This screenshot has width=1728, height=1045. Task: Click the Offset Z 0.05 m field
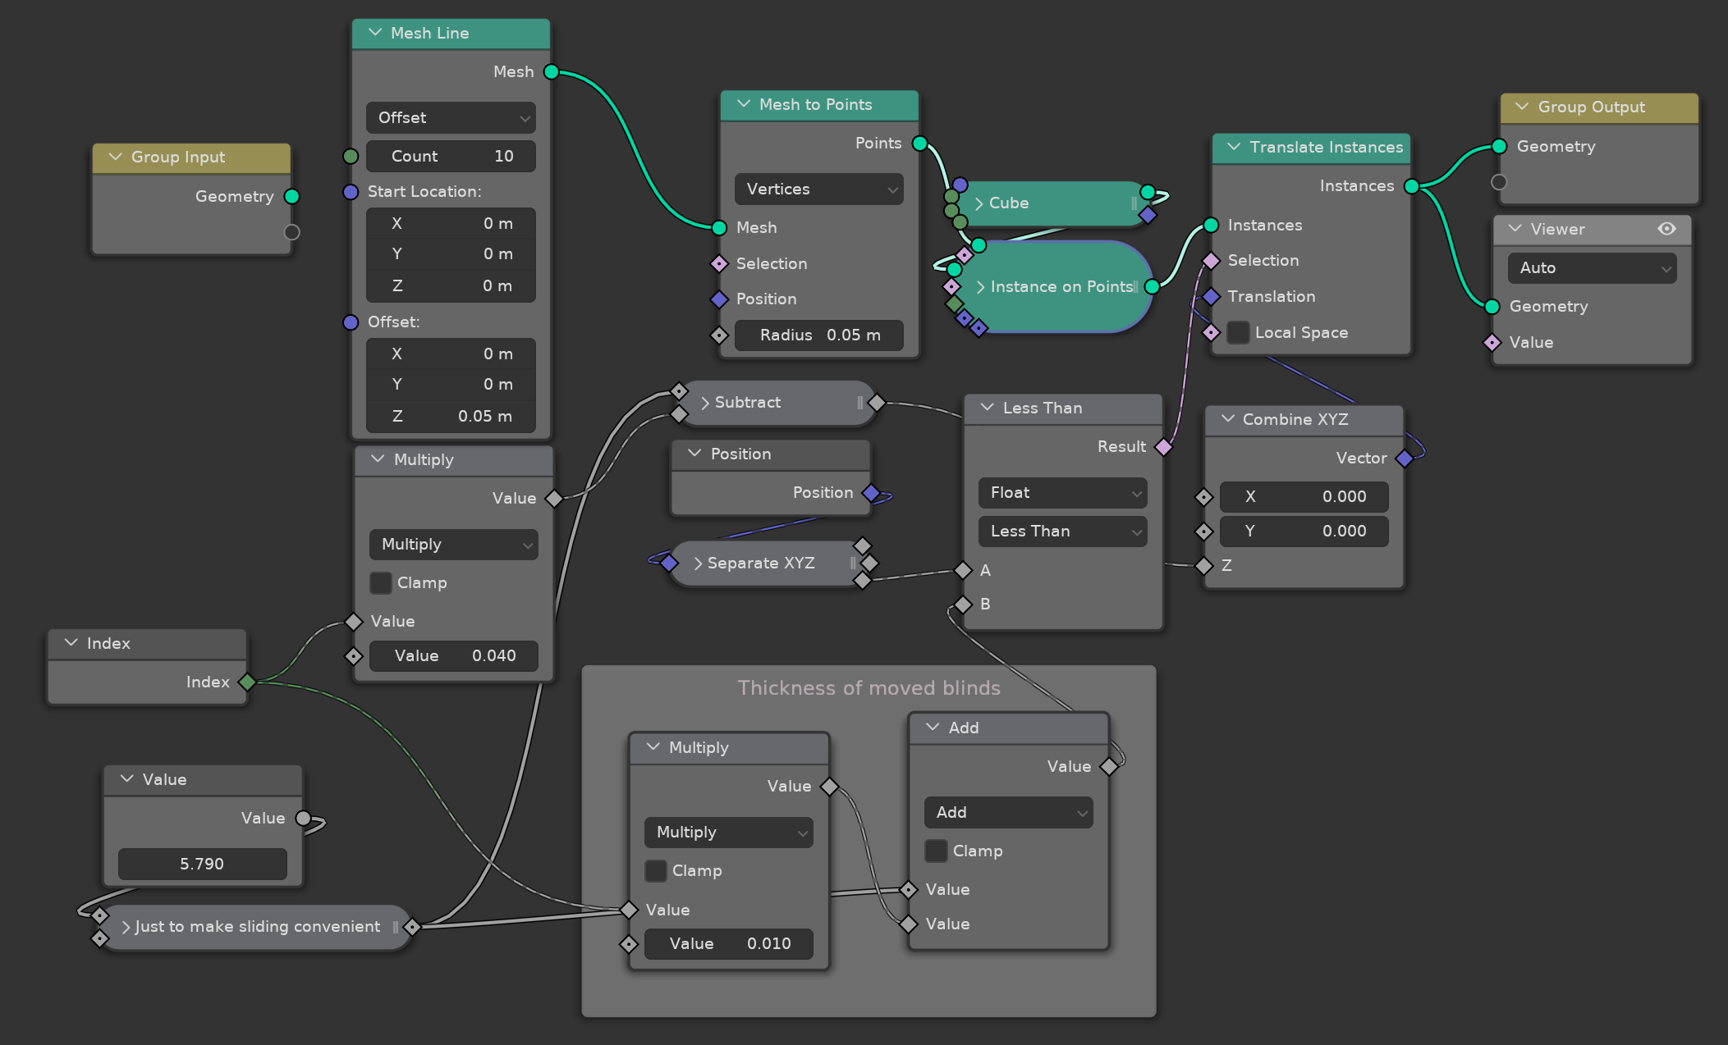tap(451, 416)
